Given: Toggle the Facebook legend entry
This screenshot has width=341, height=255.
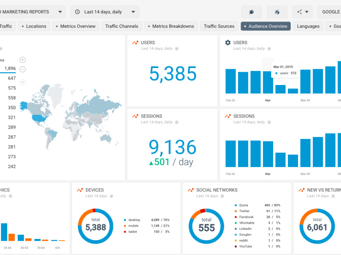Looking at the screenshot, I should coord(257,217).
